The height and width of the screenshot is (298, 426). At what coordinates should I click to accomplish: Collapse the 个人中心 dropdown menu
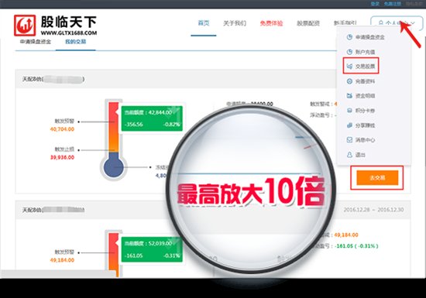pos(397,23)
